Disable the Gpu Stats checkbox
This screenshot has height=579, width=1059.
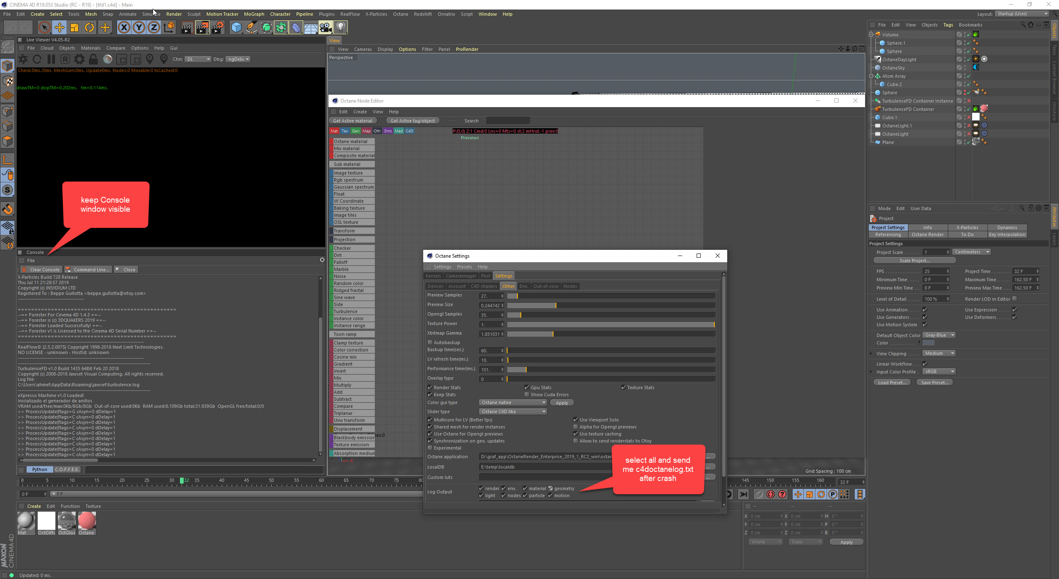pos(527,388)
